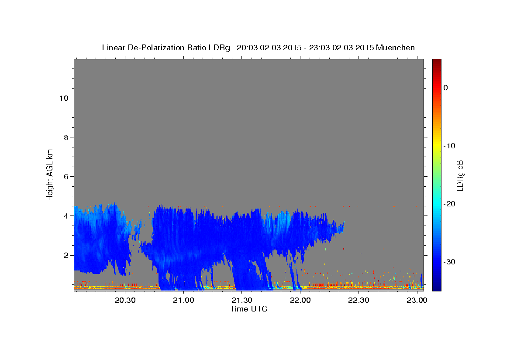
Task: Click the 21:30 time tick label
Action: (x=242, y=301)
